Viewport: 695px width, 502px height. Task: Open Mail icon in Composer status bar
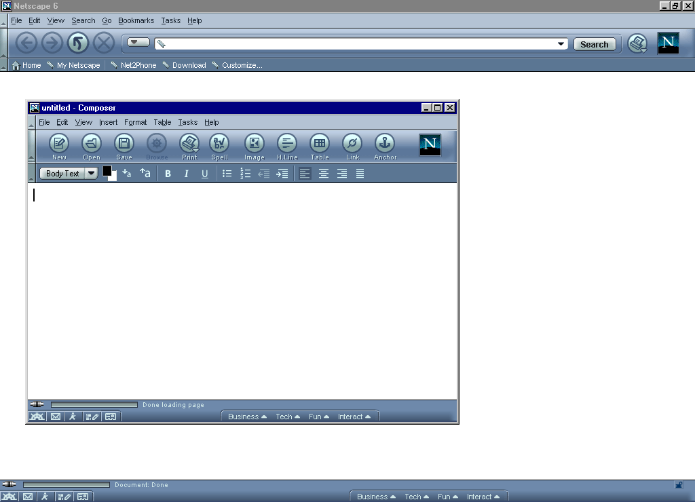[56, 417]
